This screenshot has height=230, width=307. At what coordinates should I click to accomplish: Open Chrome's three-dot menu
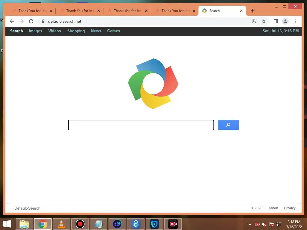[x=295, y=21]
